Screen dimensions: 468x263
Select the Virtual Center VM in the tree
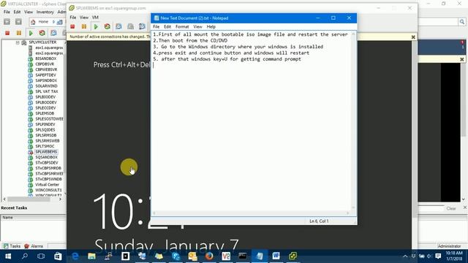pos(47,185)
